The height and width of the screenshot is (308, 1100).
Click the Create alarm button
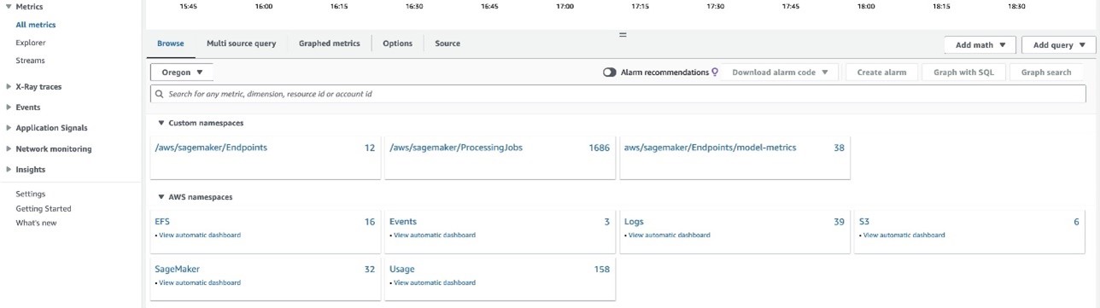[882, 73]
